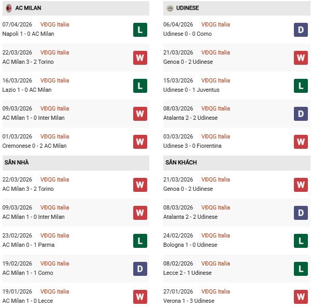Open the SÂN KHÁCH away matches header
311x308 pixels.
[181, 163]
